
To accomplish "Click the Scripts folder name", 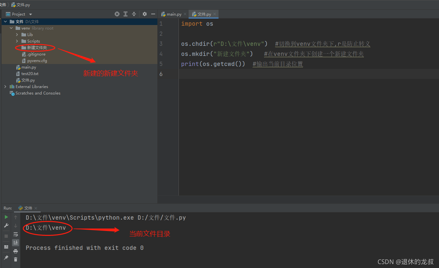I will pyautogui.click(x=33, y=41).
